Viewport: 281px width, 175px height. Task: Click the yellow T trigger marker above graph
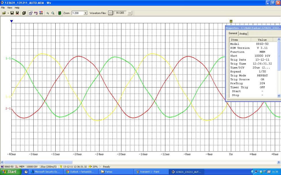click(231, 21)
